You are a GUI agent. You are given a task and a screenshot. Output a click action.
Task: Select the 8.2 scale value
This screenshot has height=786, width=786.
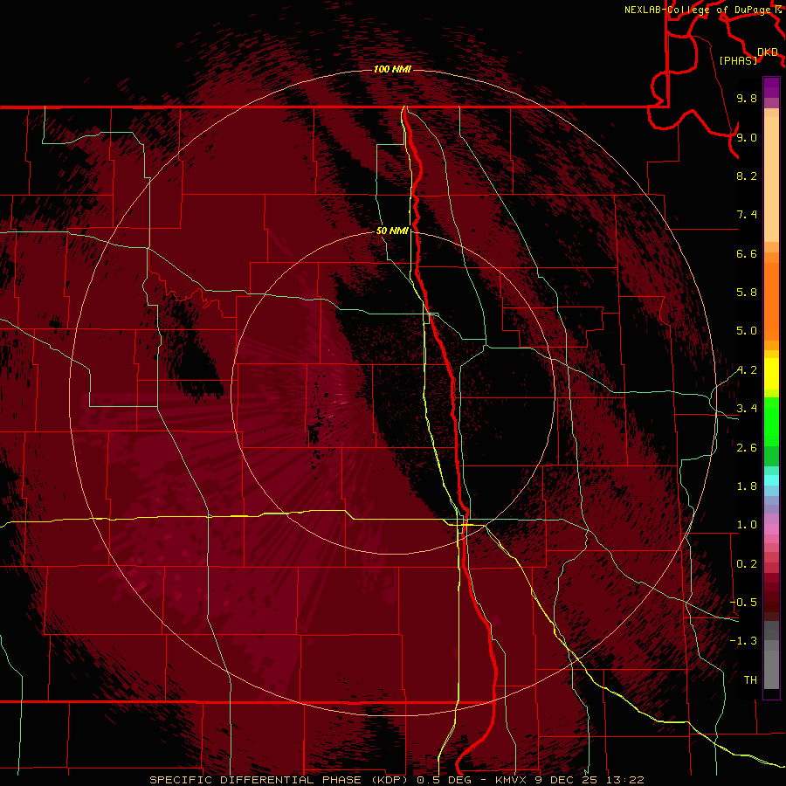(x=747, y=176)
